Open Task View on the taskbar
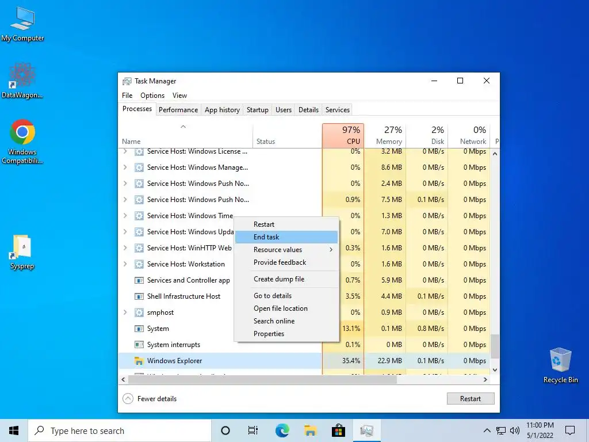Image resolution: width=589 pixels, height=442 pixels. pos(253,430)
